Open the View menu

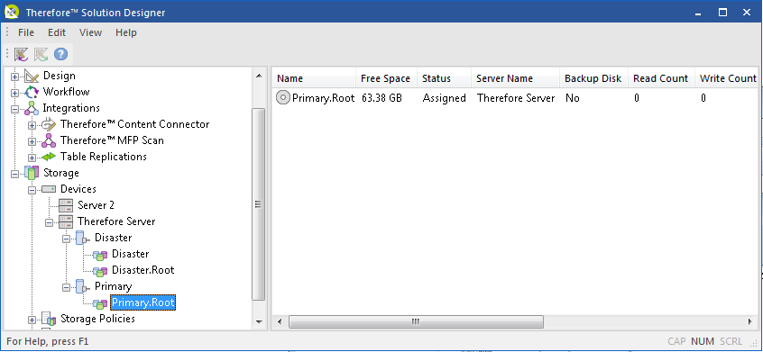click(90, 32)
